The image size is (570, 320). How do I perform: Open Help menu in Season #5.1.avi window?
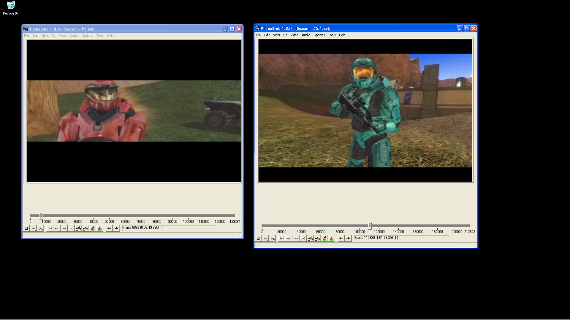pyautogui.click(x=342, y=35)
